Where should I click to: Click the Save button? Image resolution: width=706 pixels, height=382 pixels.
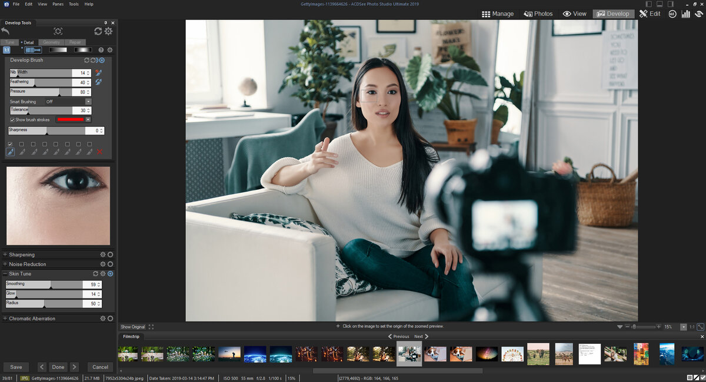[15, 366]
